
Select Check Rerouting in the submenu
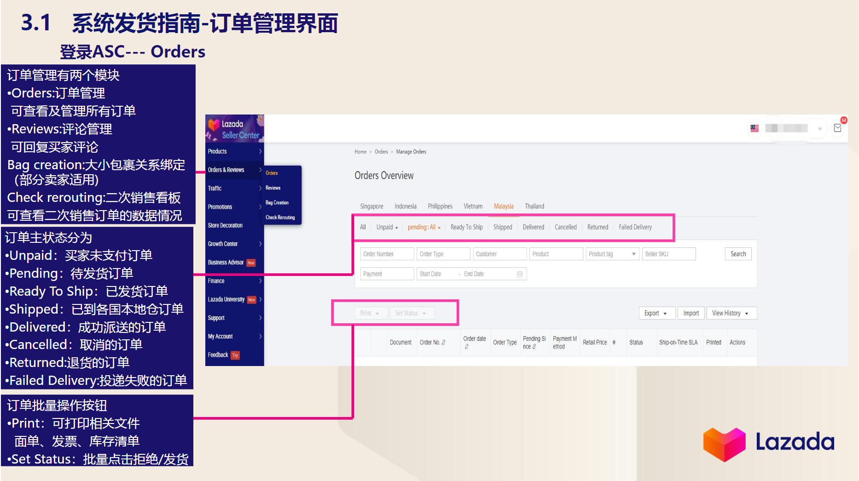[x=280, y=218]
